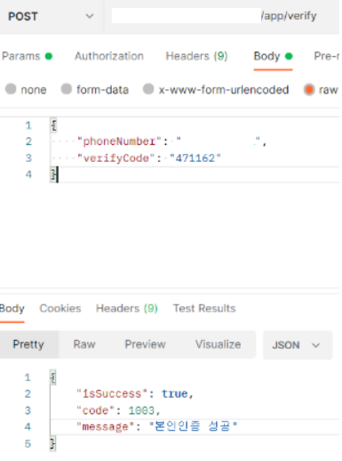Switch to Raw response view
The width and height of the screenshot is (342, 461).
point(84,344)
